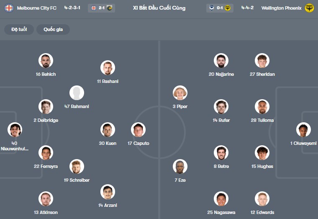Click Najjarine's player avatar
This screenshot has width=318, height=219.
[x=221, y=61]
